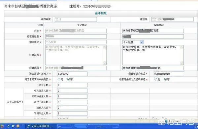The image size is (198, 129).
Task: Click the 从业人数 field showing 2
Action: pos(72,85)
